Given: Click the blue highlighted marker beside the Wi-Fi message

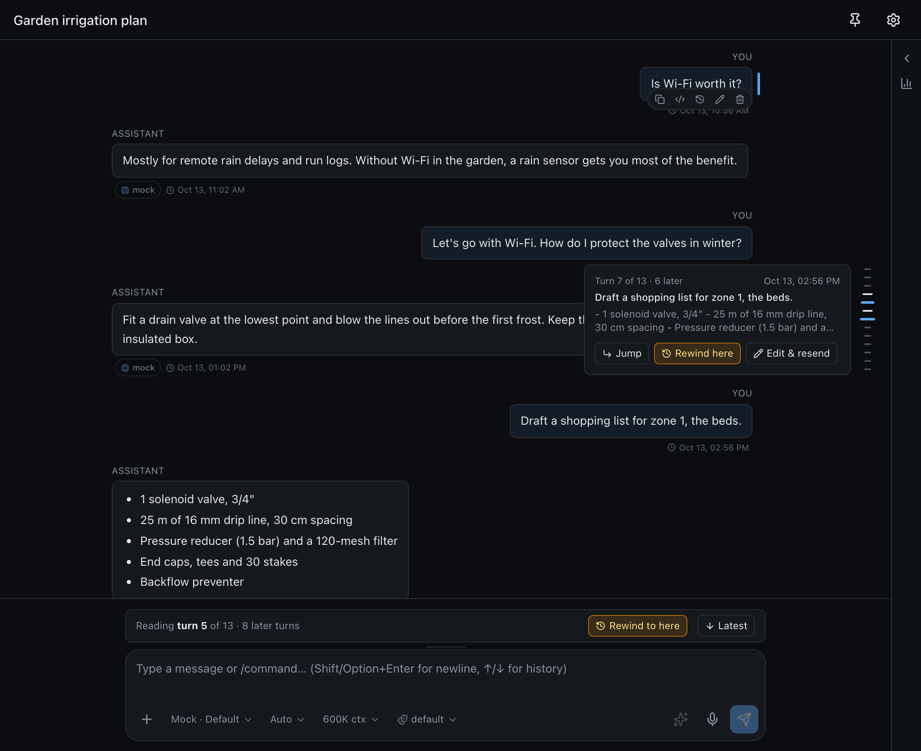Looking at the screenshot, I should coord(758,83).
